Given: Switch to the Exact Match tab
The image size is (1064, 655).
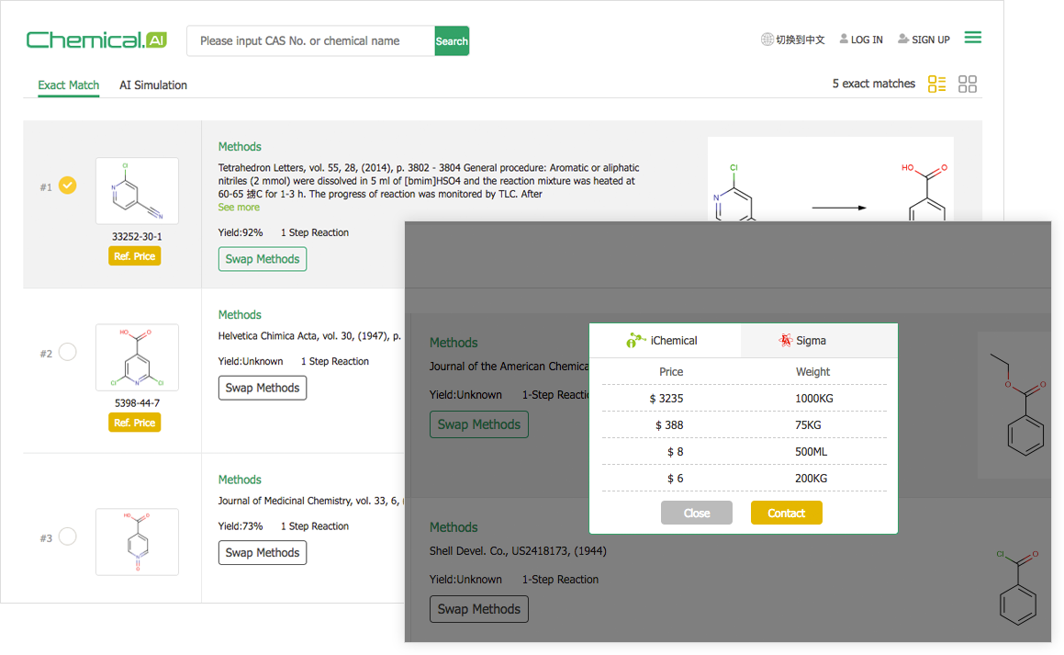Looking at the screenshot, I should tap(69, 85).
